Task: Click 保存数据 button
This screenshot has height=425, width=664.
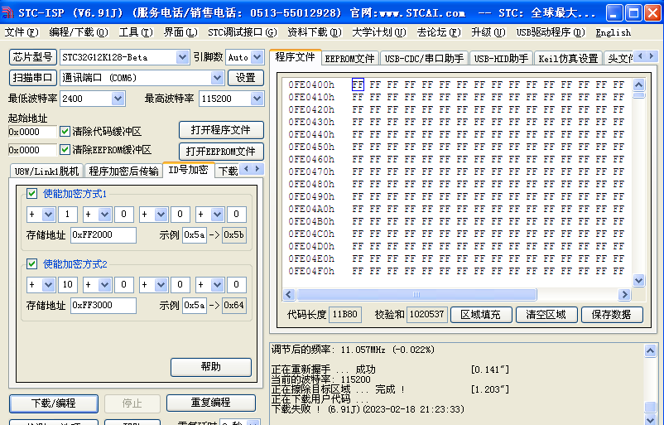Action: click(612, 315)
